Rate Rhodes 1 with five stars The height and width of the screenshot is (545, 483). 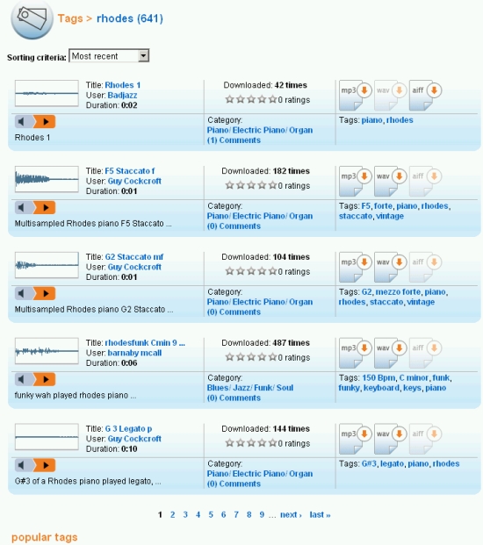point(272,99)
